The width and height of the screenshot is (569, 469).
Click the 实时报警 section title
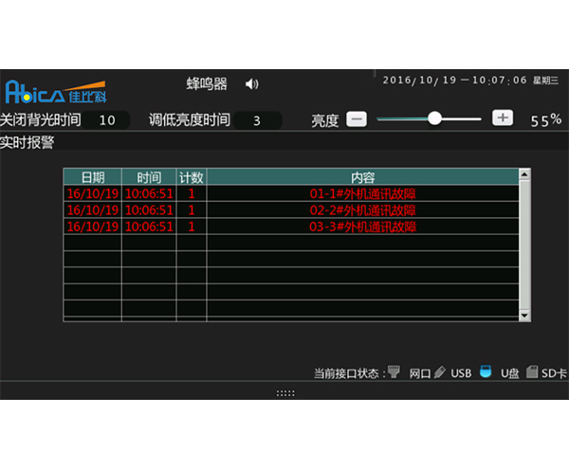coord(27,142)
